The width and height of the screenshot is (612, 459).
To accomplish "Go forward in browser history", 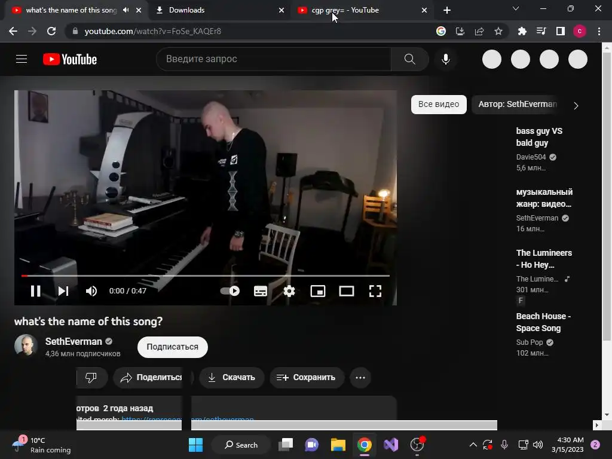I will (x=32, y=31).
